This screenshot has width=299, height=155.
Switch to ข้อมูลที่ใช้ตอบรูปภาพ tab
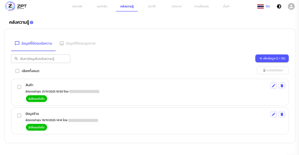[x=77, y=43]
